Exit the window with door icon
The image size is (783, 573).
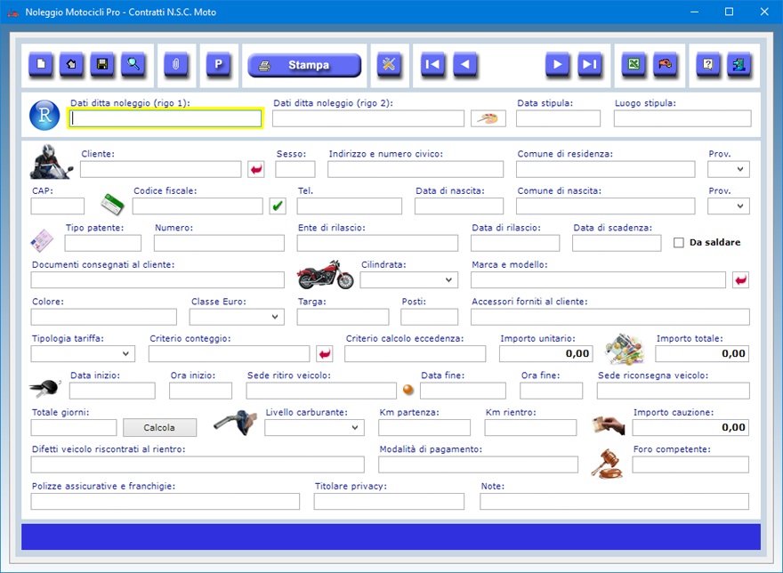tap(739, 64)
